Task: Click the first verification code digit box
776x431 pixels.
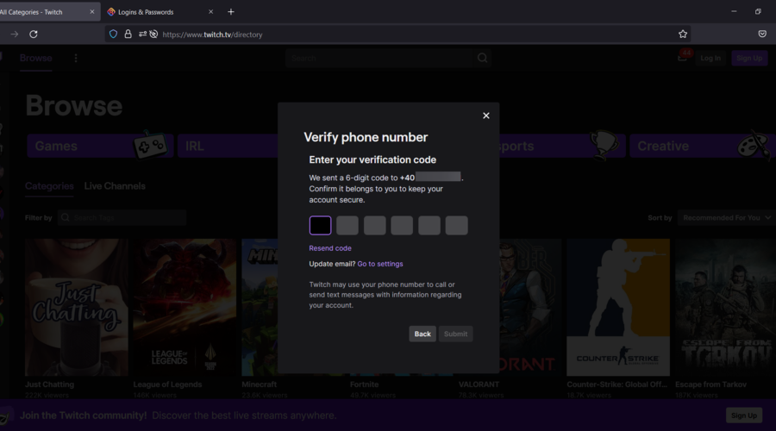Action: pyautogui.click(x=320, y=225)
